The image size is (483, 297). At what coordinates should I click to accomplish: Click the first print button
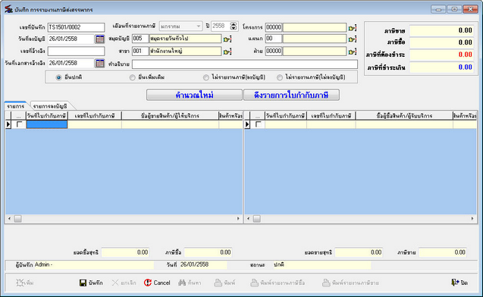coord(224,283)
